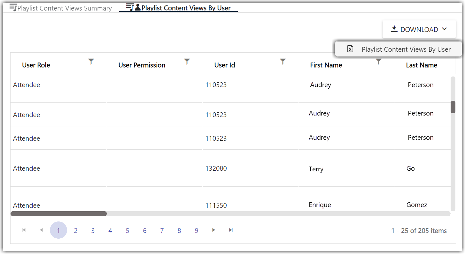Expand the DOWNLOAD dropdown chevron
Image resolution: width=465 pixels, height=254 pixels.
445,29
